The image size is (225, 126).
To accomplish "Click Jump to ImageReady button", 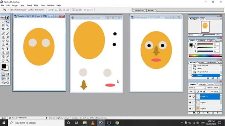I will (5, 83).
